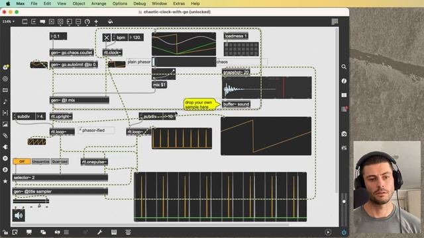The image size is (424, 238).
Task: Select the Unquantize tab
Action: coord(40,161)
